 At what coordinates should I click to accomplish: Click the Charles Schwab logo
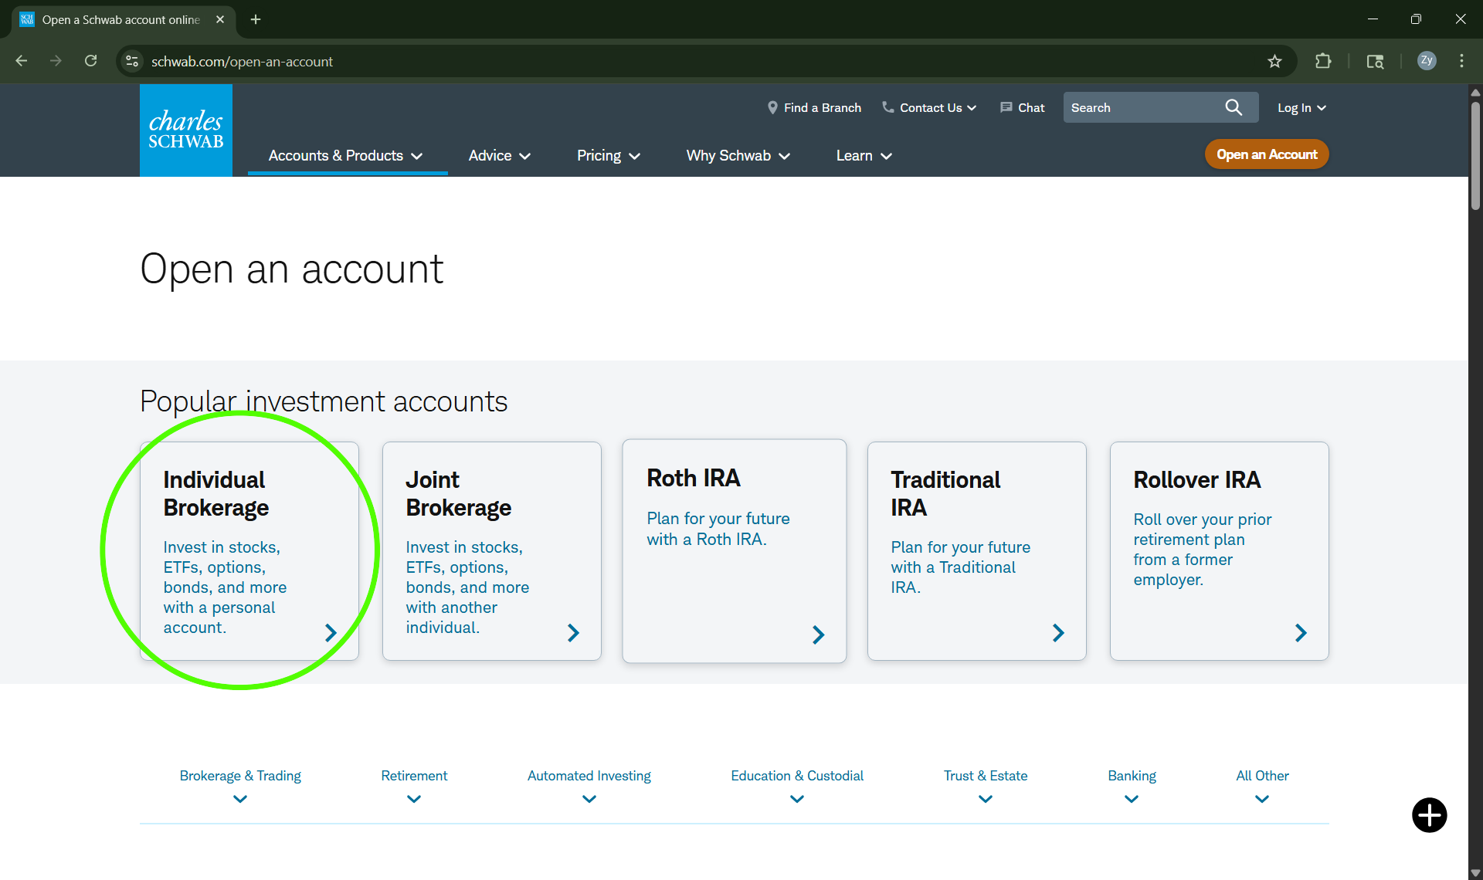tap(185, 130)
